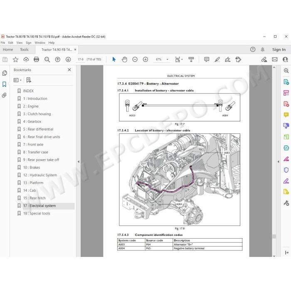Open notifications bell

coord(263,49)
